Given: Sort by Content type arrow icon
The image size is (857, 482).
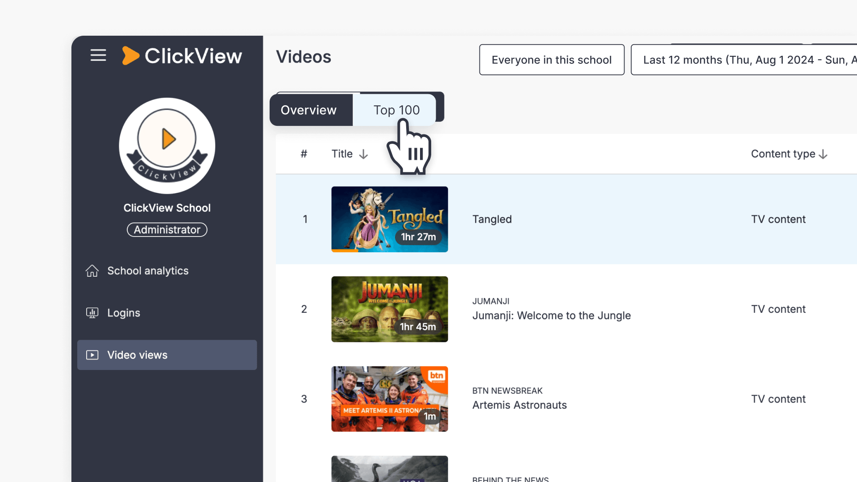Looking at the screenshot, I should [823, 154].
